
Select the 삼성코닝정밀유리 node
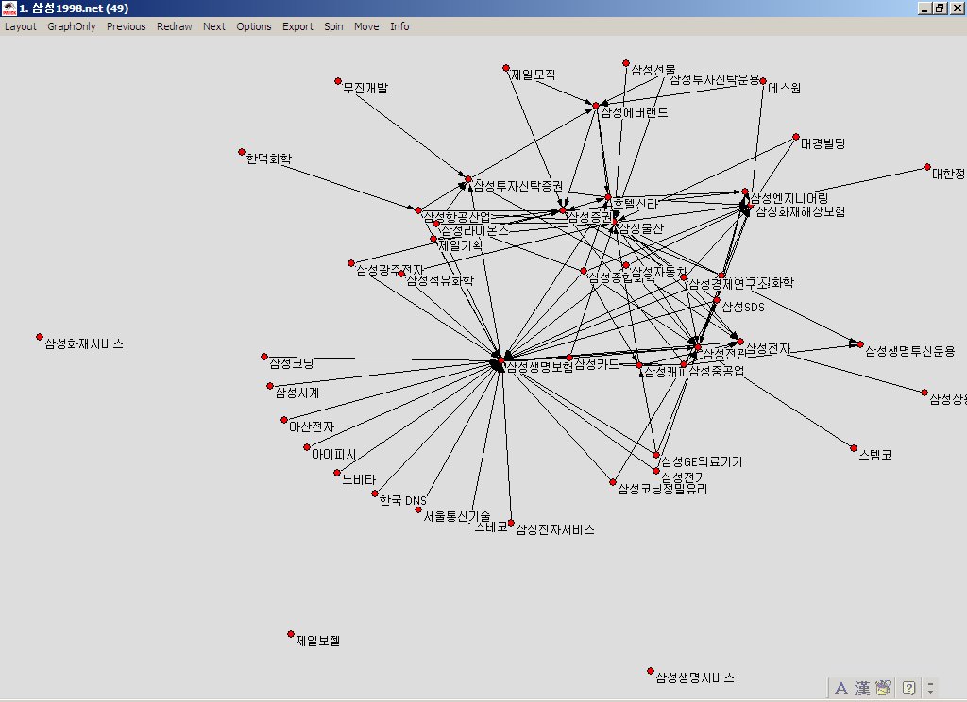tap(613, 482)
